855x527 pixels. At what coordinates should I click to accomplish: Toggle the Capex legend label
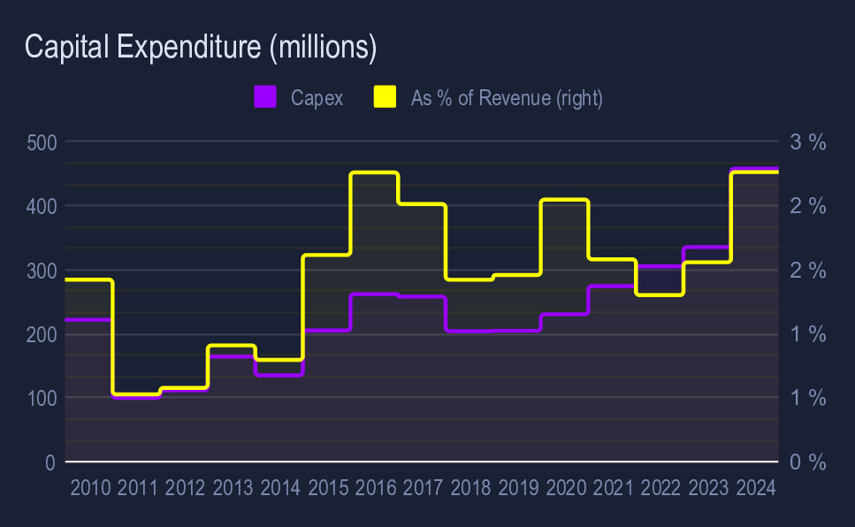(x=317, y=98)
